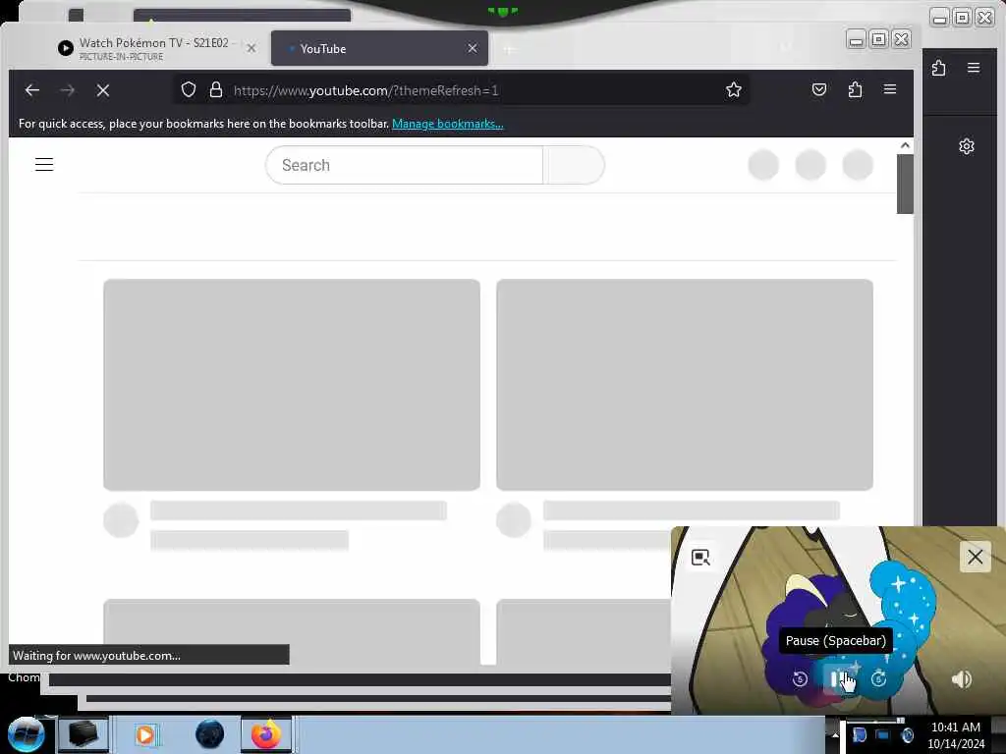Viewport: 1006px width, 754px height.
Task: Bookmark this page with the star icon
Action: 733,89
